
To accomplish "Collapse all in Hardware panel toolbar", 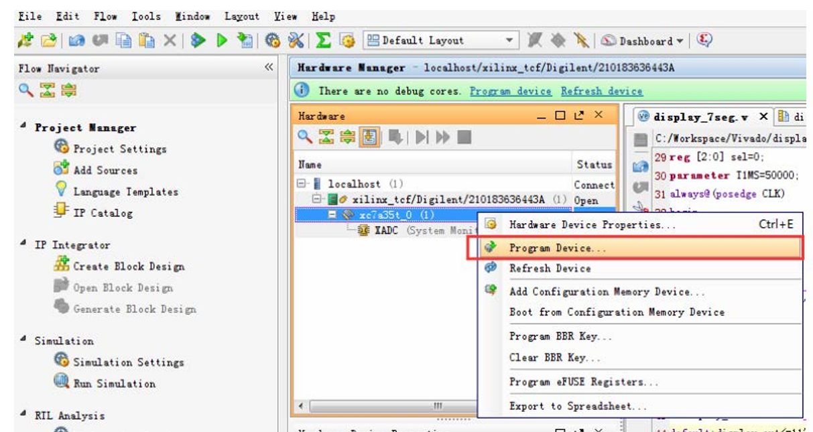I will pos(326,137).
